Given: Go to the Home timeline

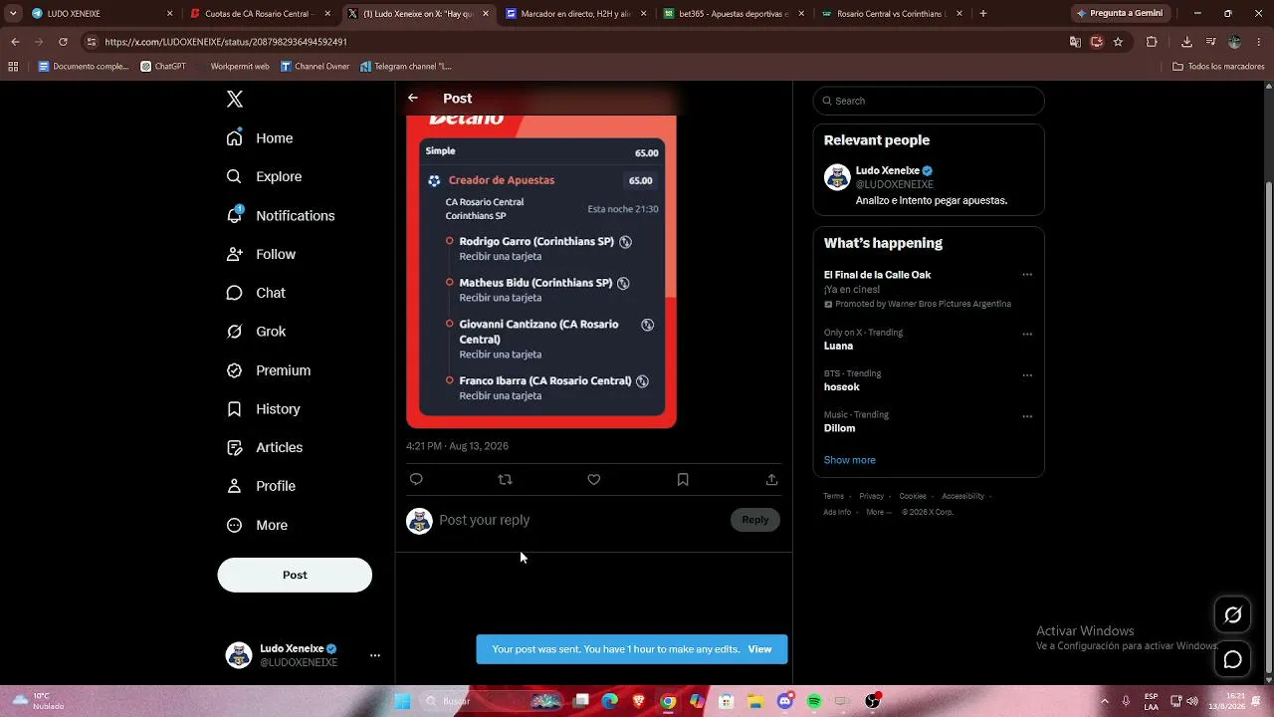Looking at the screenshot, I should point(260,138).
